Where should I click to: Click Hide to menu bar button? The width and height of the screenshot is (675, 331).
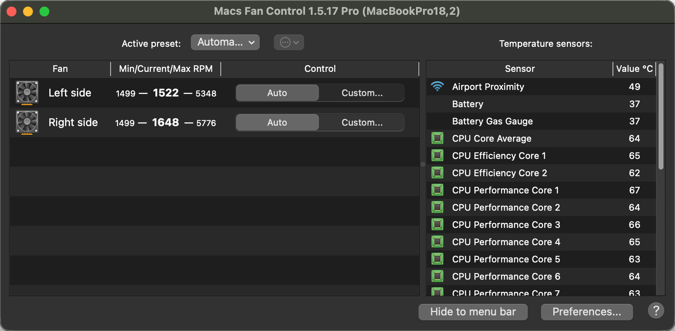[473, 312]
